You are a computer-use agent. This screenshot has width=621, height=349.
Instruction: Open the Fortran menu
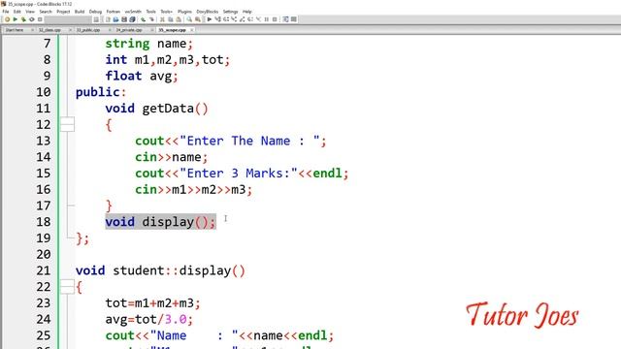point(114,12)
